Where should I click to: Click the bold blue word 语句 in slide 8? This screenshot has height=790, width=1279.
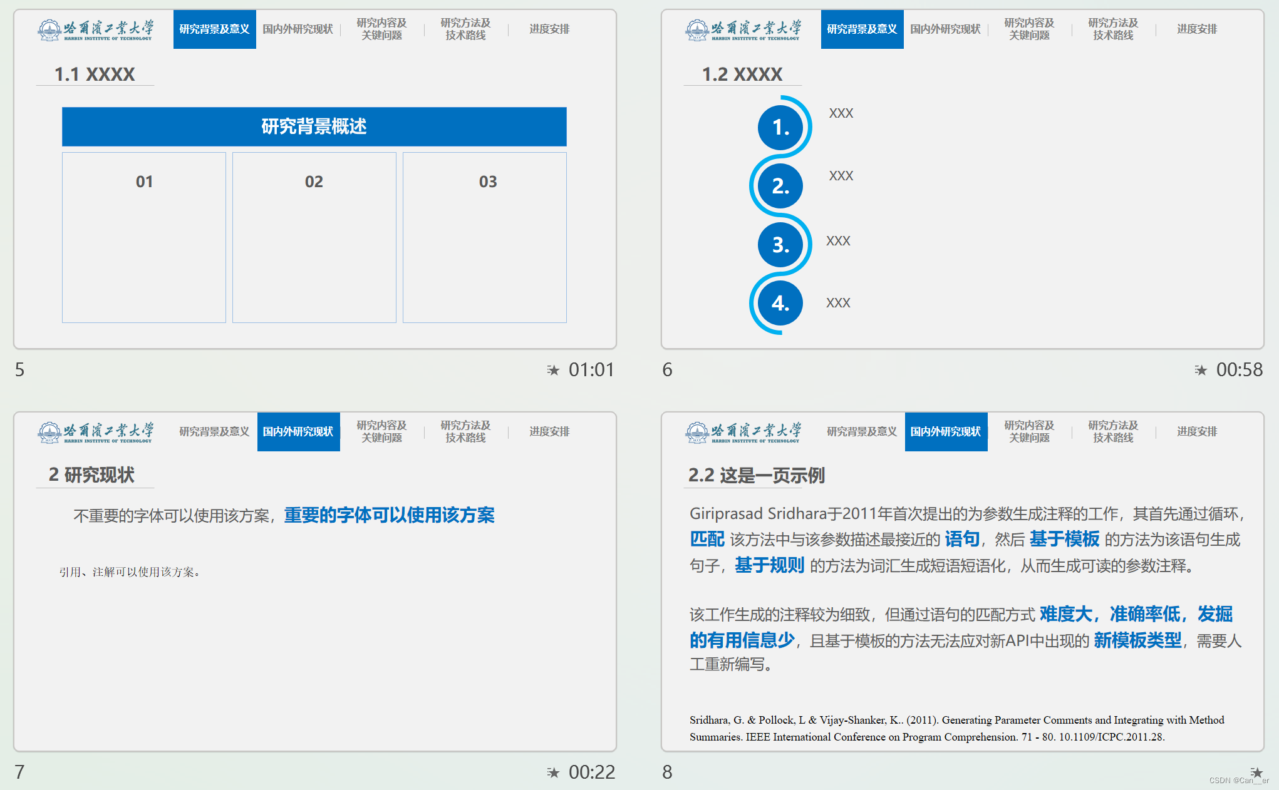(962, 539)
